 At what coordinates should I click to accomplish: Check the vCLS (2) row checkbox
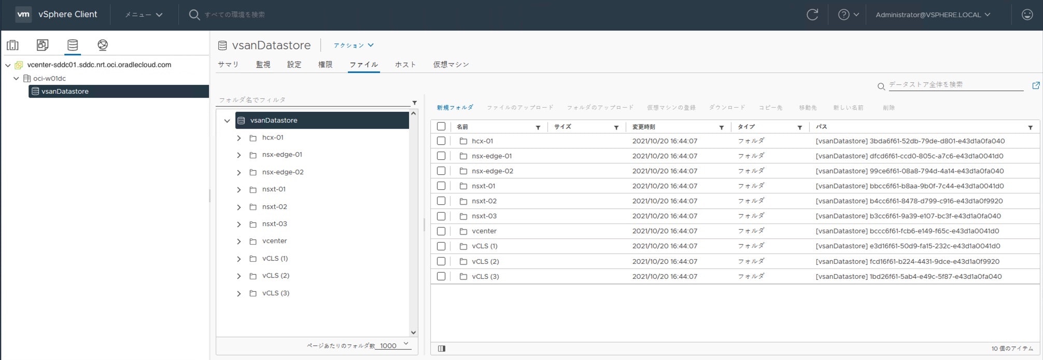point(441,261)
